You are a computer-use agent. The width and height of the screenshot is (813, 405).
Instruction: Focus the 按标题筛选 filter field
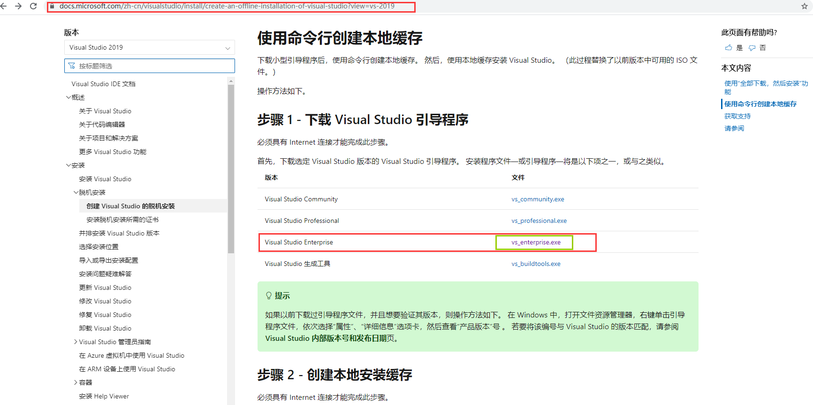[x=149, y=66]
